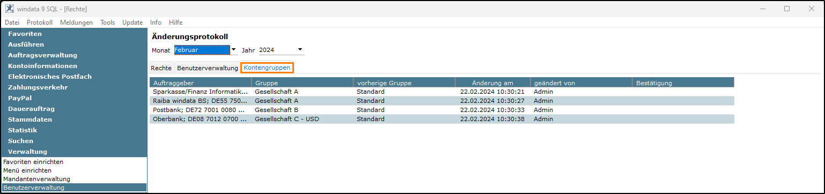Click the timestamp 22.02.2024 10:30:38

coord(492,119)
